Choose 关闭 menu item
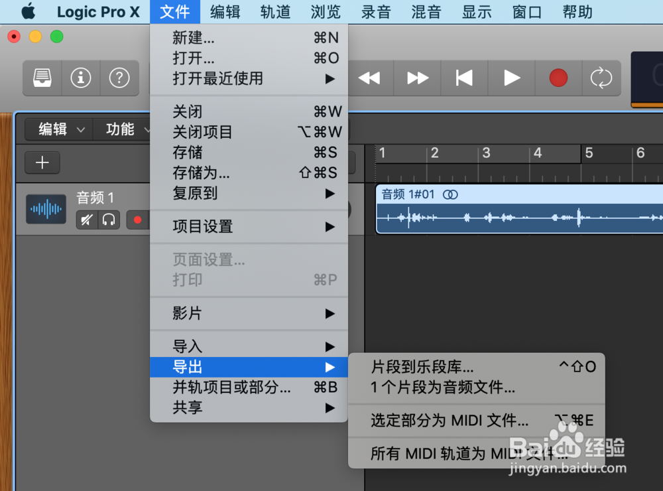The width and height of the screenshot is (663, 491). pos(249,111)
